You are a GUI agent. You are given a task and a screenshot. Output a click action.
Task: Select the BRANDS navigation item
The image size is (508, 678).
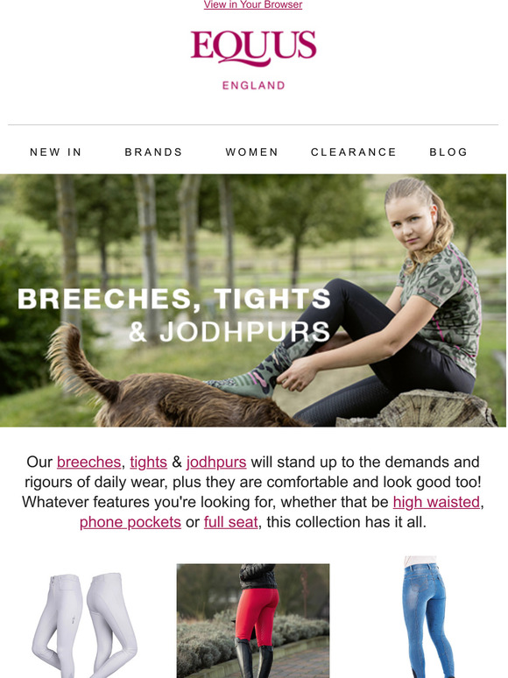point(153,152)
